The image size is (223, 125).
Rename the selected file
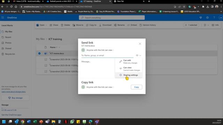119,25
